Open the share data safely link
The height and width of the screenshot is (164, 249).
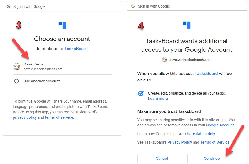tap(200, 134)
